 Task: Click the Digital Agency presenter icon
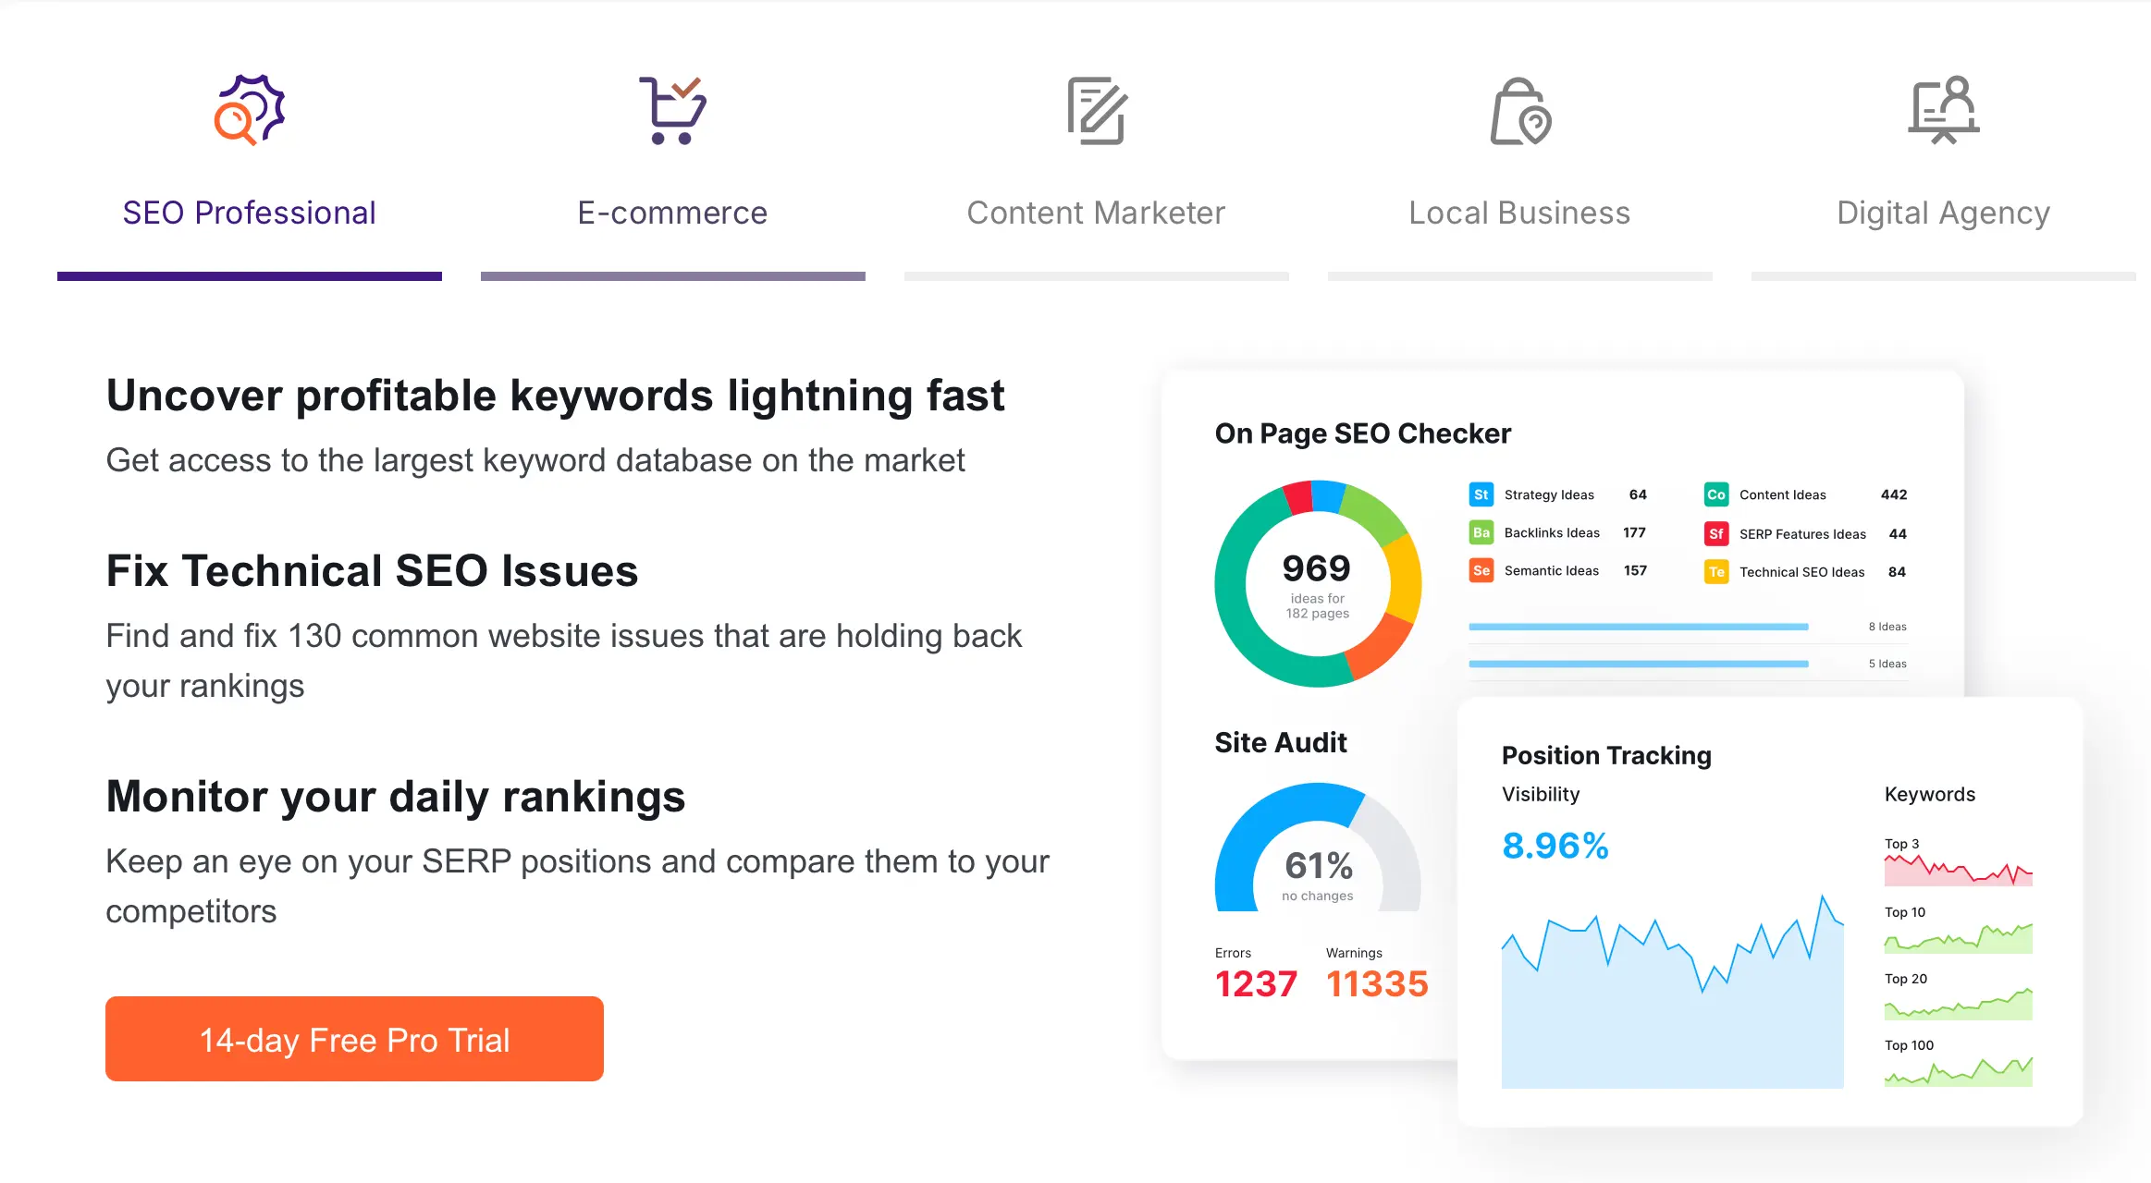pos(1944,111)
